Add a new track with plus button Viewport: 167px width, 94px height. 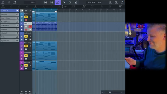pyautogui.click(x=26, y=92)
